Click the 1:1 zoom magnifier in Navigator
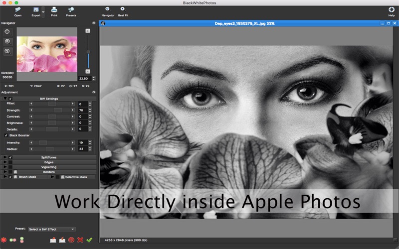Viewport: 399px width, 249px height. pyautogui.click(x=7, y=51)
